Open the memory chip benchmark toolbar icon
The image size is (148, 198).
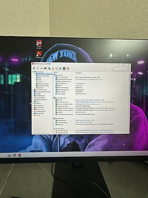45,68
